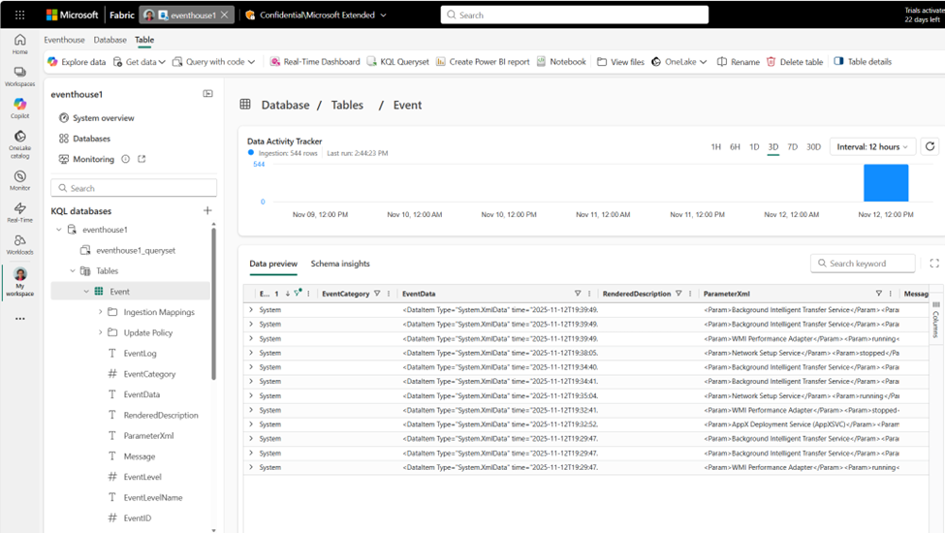Collapse the Event table node

click(86, 292)
